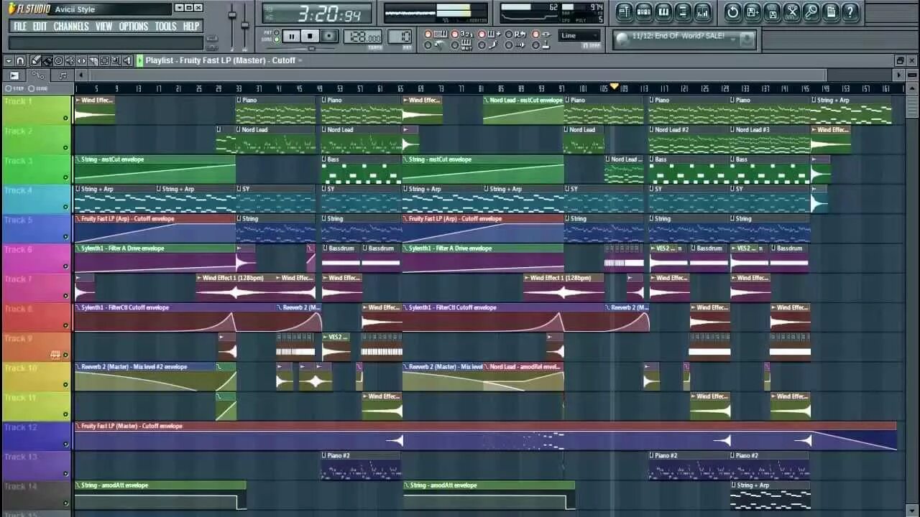Open the Playlist view icon
This screenshot has height=517, width=920.
[x=624, y=11]
